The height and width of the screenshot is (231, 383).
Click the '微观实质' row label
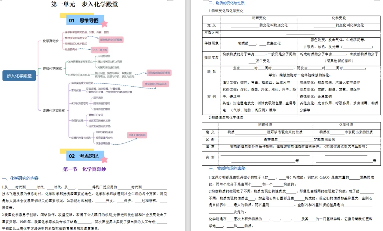[x=211, y=58]
